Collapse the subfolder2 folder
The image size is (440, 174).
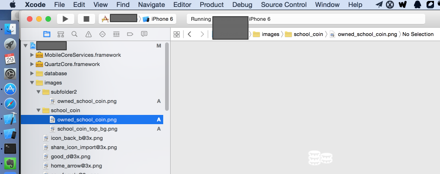coord(39,92)
